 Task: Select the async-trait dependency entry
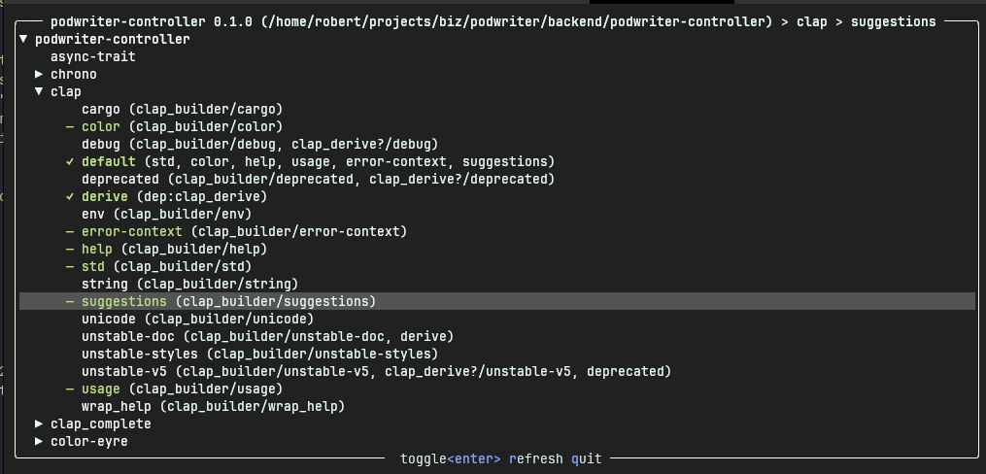point(92,56)
